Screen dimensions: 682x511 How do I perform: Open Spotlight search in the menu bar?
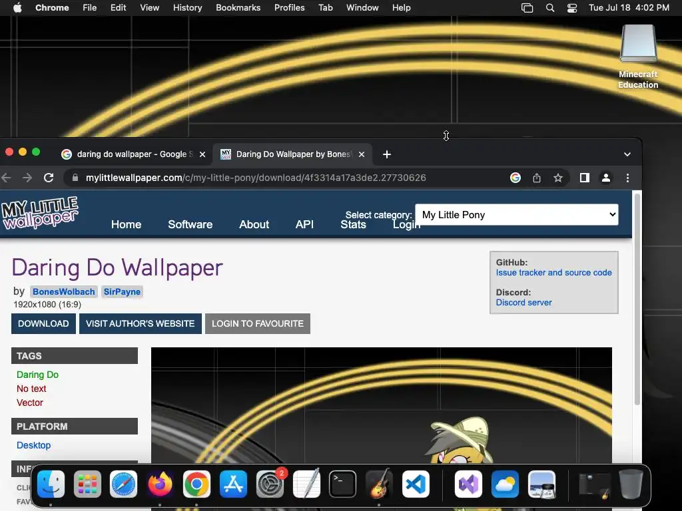[549, 8]
